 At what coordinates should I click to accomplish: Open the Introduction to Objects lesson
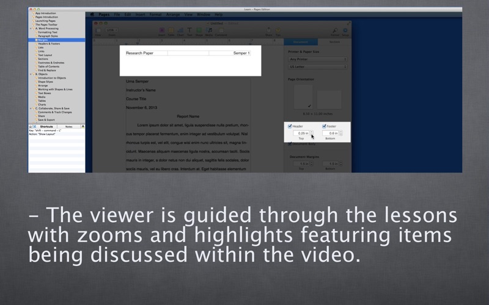pyautogui.click(x=52, y=78)
